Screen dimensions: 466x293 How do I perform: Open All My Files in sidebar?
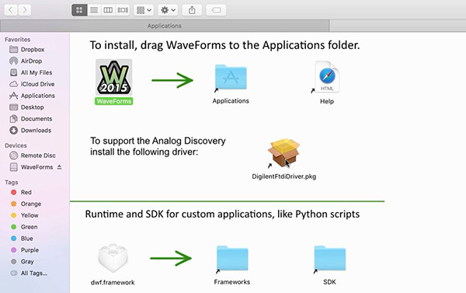(37, 72)
